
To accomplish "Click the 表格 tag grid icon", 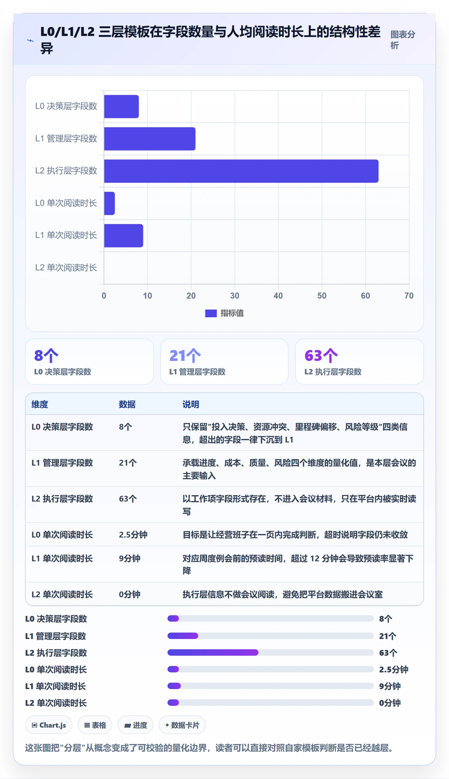I will (x=87, y=725).
